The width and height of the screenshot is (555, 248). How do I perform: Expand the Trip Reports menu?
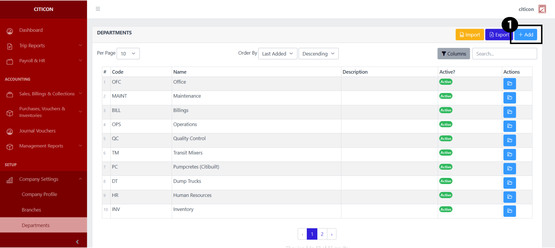pyautogui.click(x=43, y=46)
